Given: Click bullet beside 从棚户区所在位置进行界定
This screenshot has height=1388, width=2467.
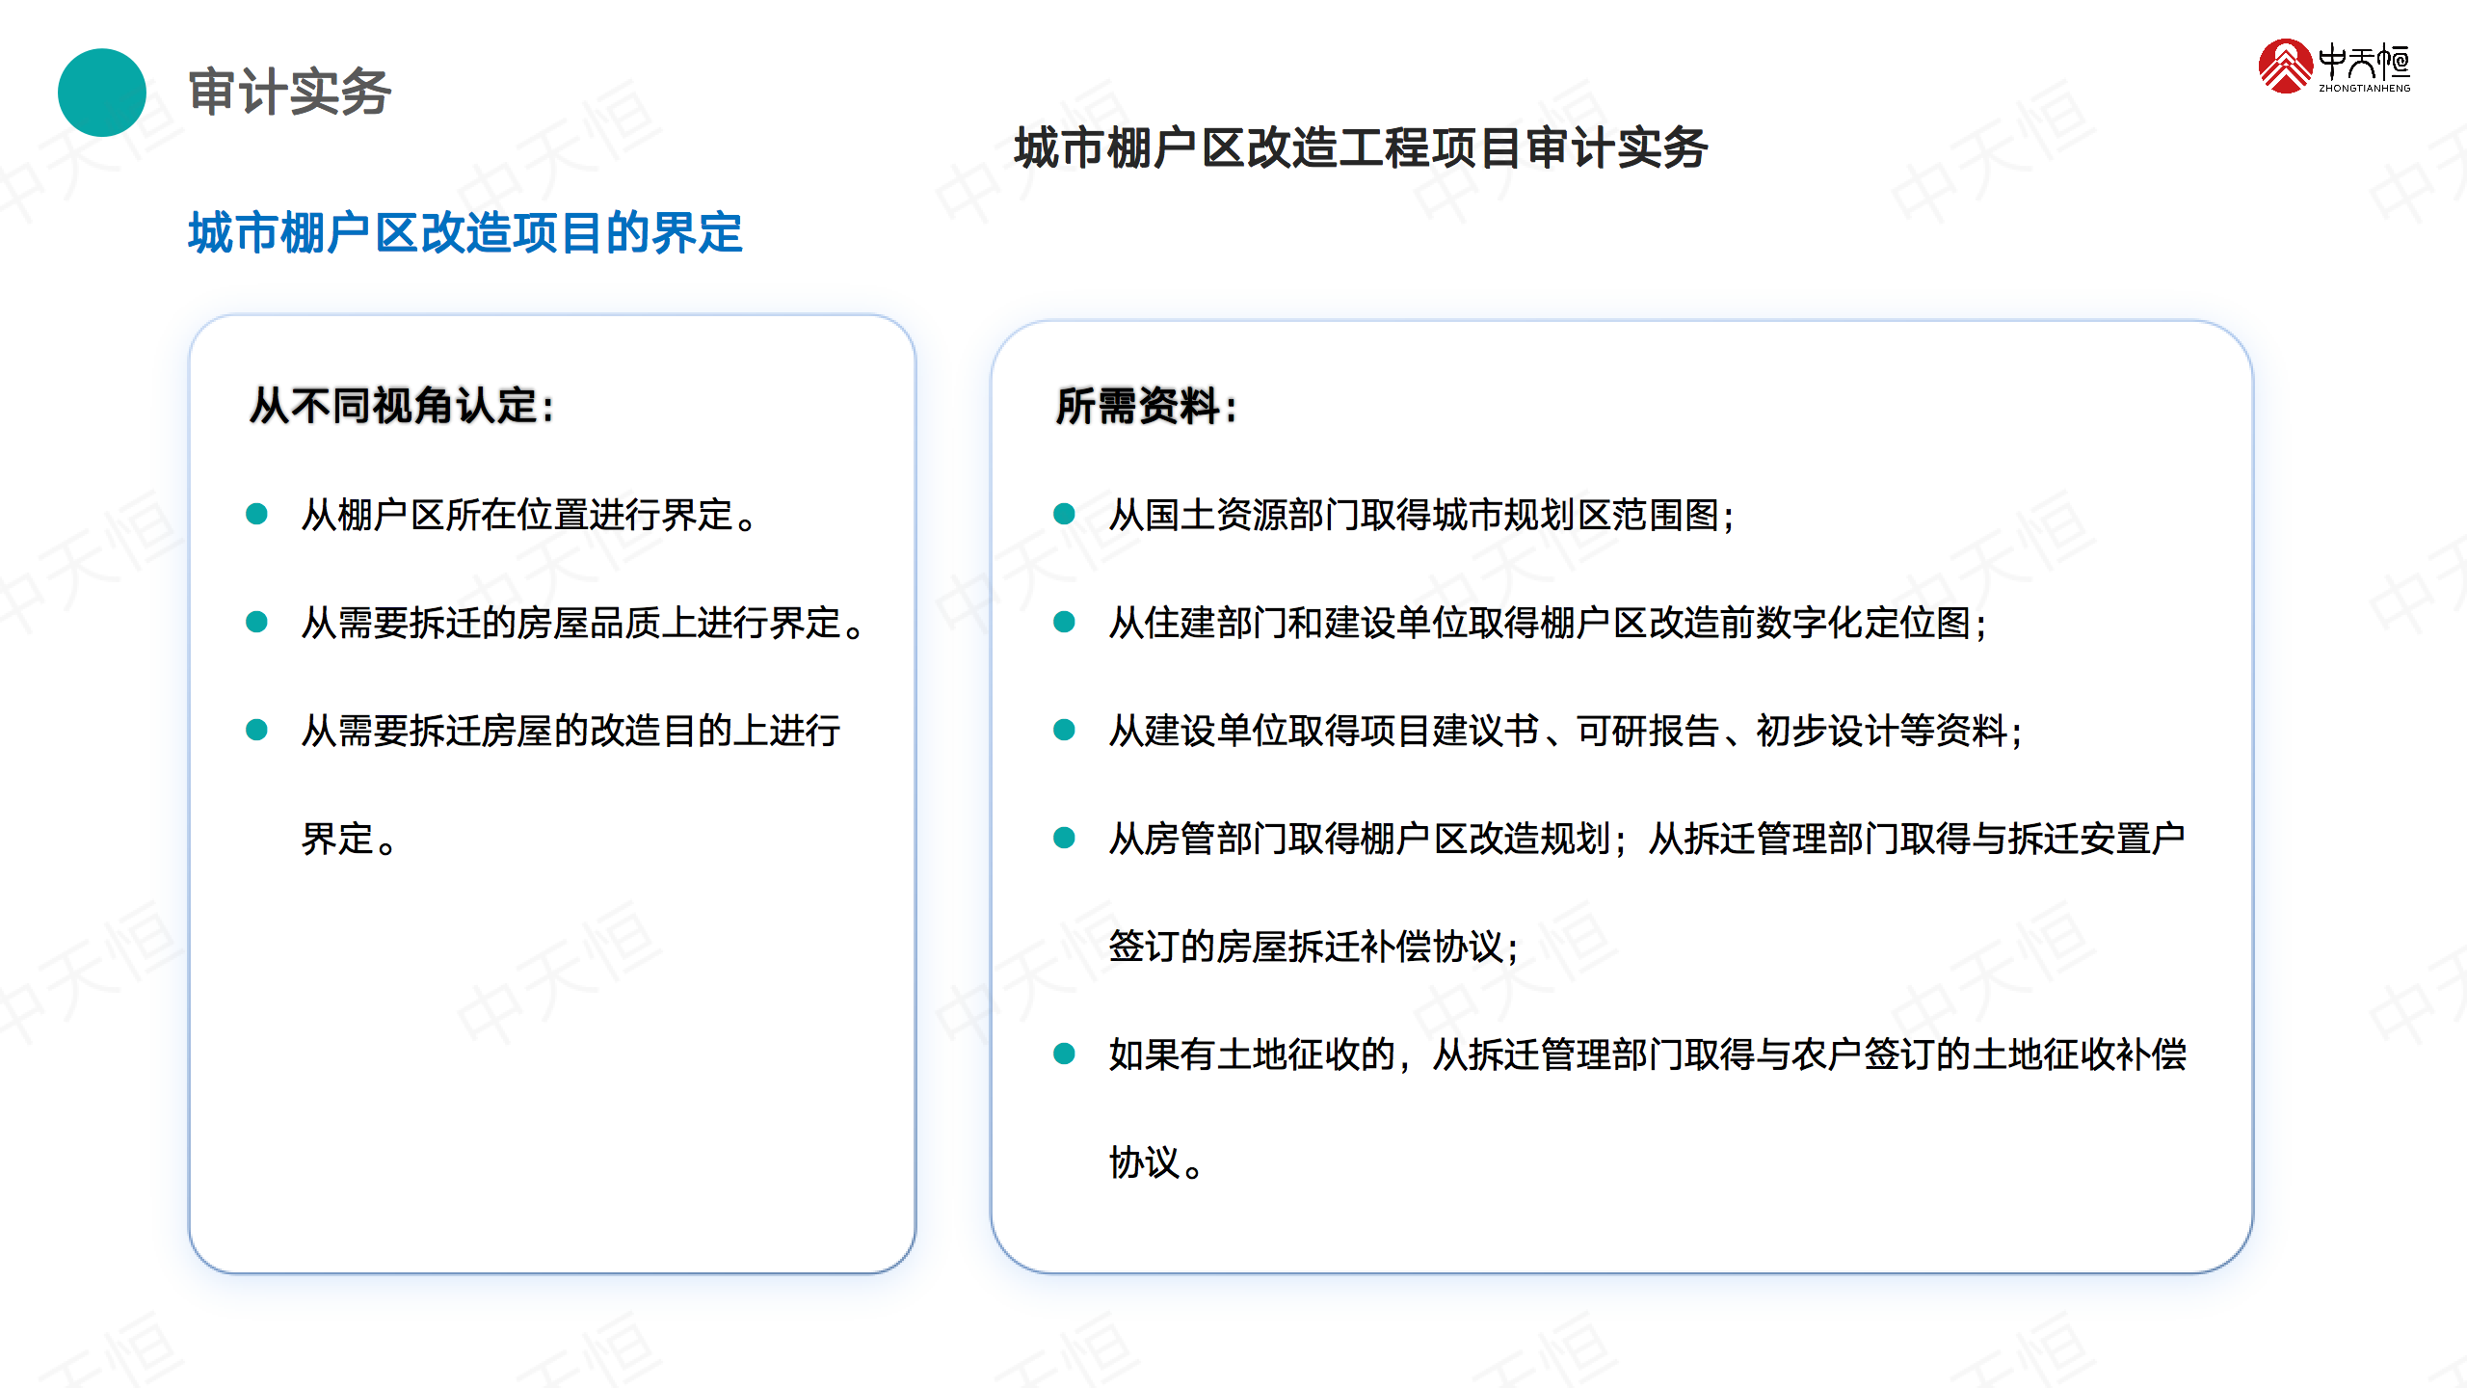Looking at the screenshot, I should pyautogui.click(x=256, y=514).
